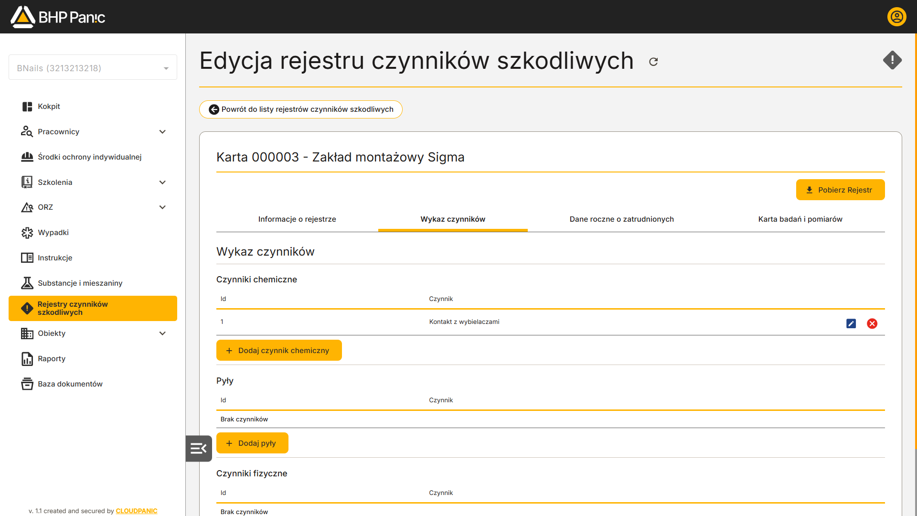
Task: Open Instrukcje in the sidebar
Action: tap(93, 258)
